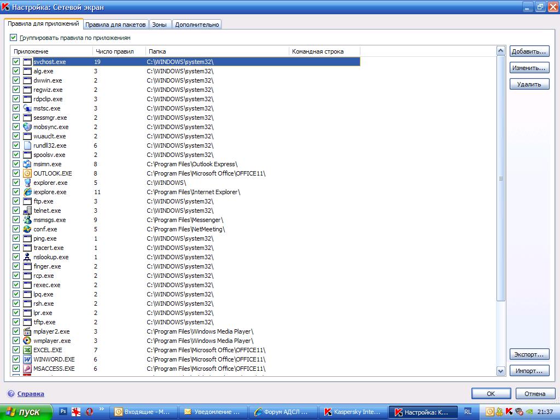Click the ftp.exe window icon
Image resolution: width=560 pixels, height=420 pixels.
27,201
